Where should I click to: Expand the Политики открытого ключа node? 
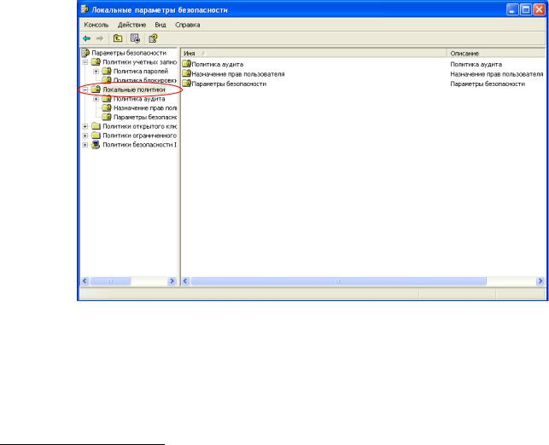pyautogui.click(x=85, y=126)
